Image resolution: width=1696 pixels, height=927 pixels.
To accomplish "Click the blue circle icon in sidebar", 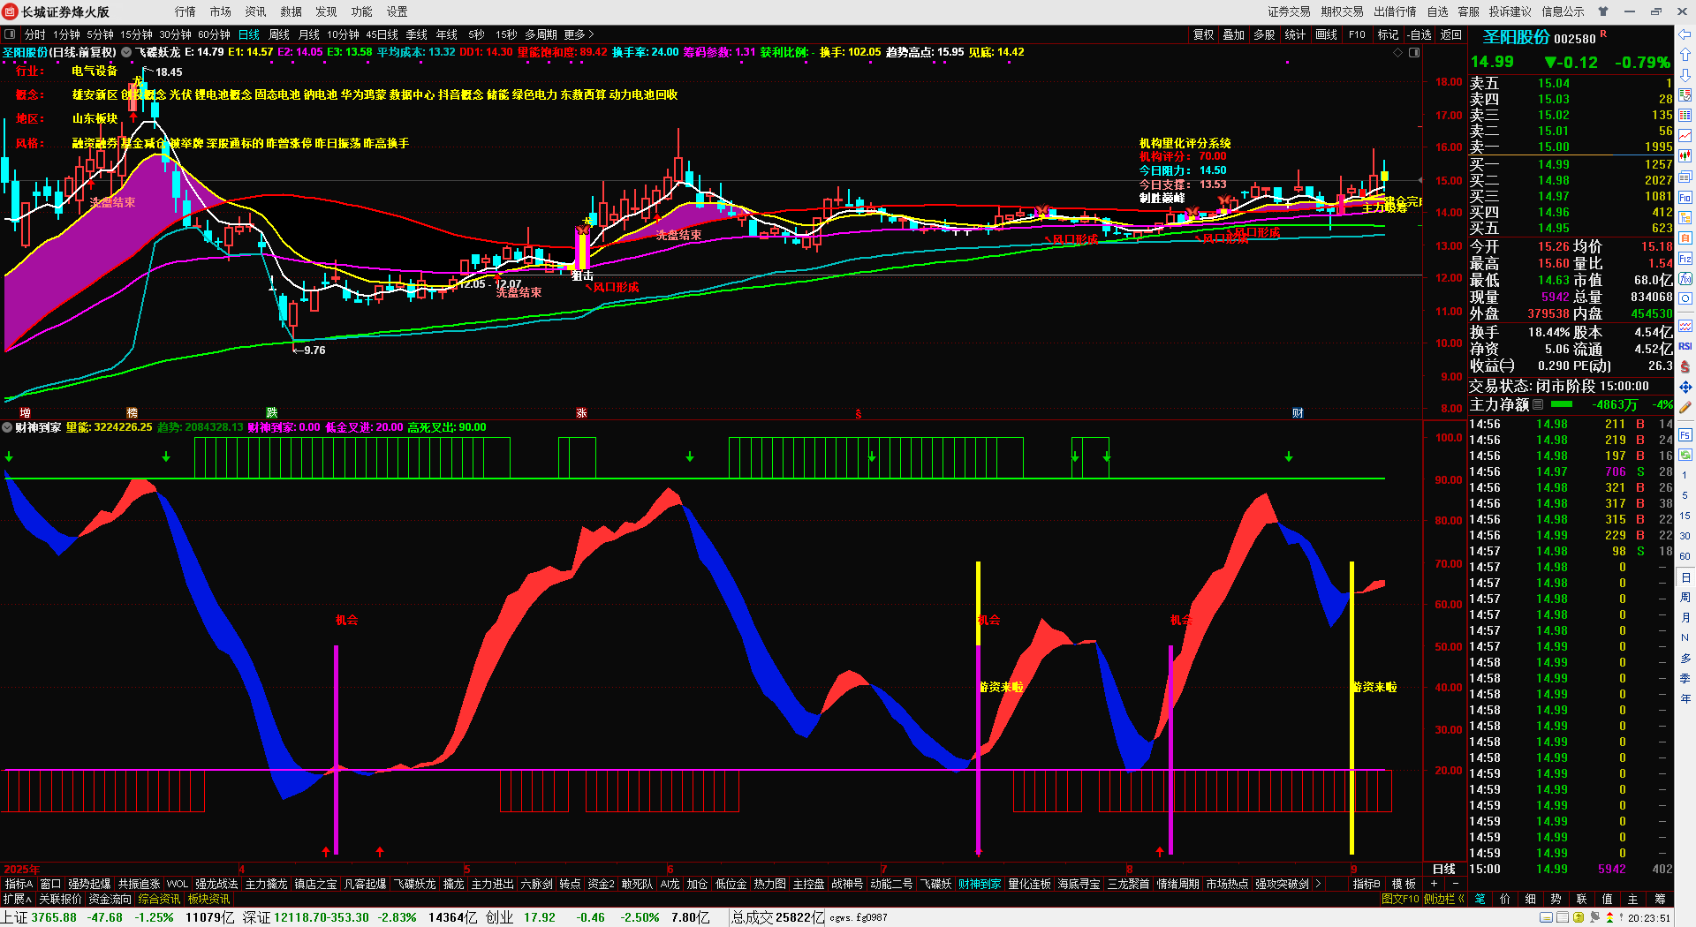I will coord(1685,299).
